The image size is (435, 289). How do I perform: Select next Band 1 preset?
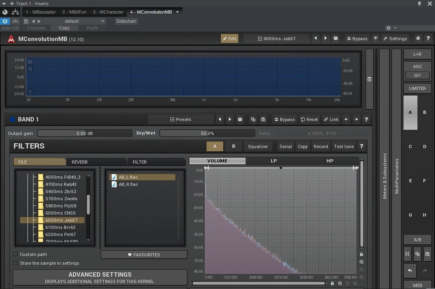click(x=230, y=119)
